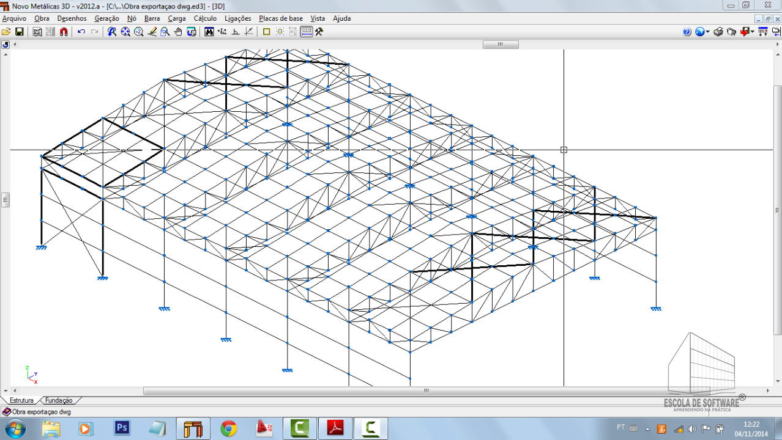This screenshot has width=782, height=440.
Task: Toggle the yellow square selection icon
Action: (x=266, y=32)
